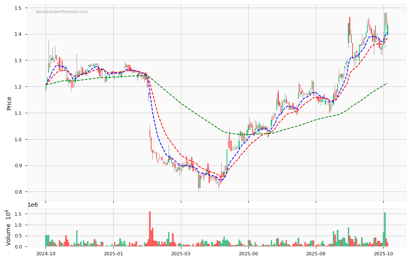Screen dimensions: 410x260
Task: Pick the 2025-10 date tick label
Action: point(383,254)
